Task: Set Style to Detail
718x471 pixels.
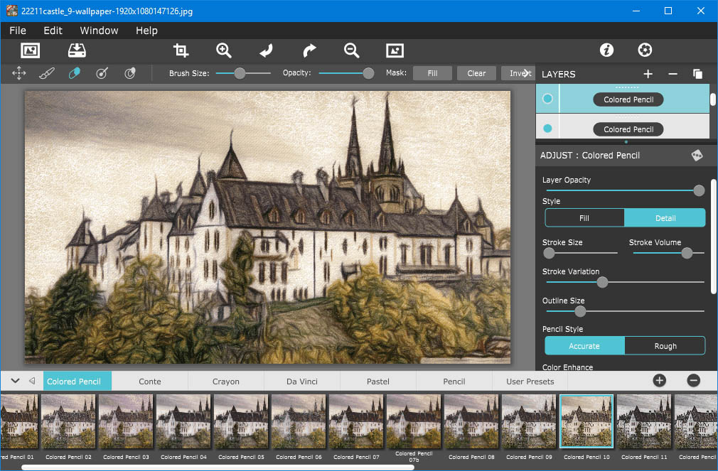Action: tap(665, 218)
